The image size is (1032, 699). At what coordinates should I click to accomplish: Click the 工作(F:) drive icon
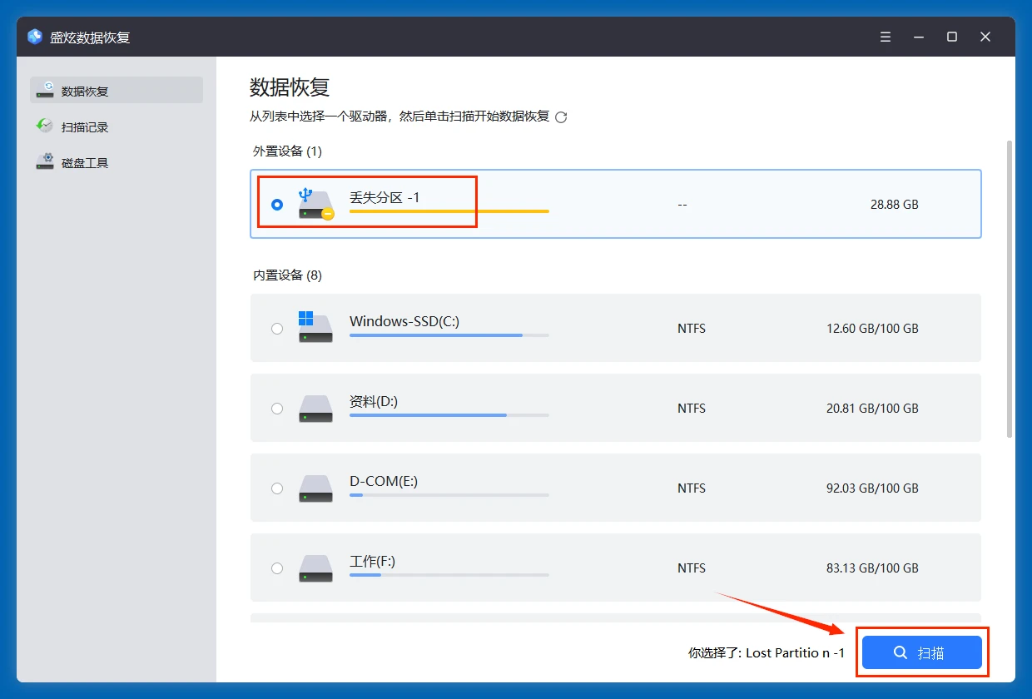pyautogui.click(x=315, y=568)
